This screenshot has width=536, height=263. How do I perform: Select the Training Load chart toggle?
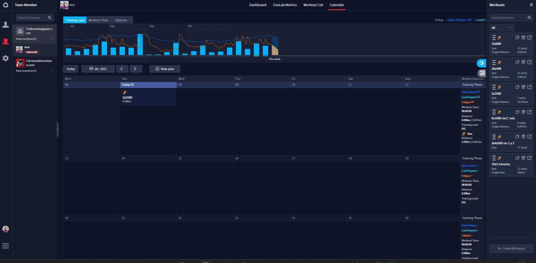[75, 20]
